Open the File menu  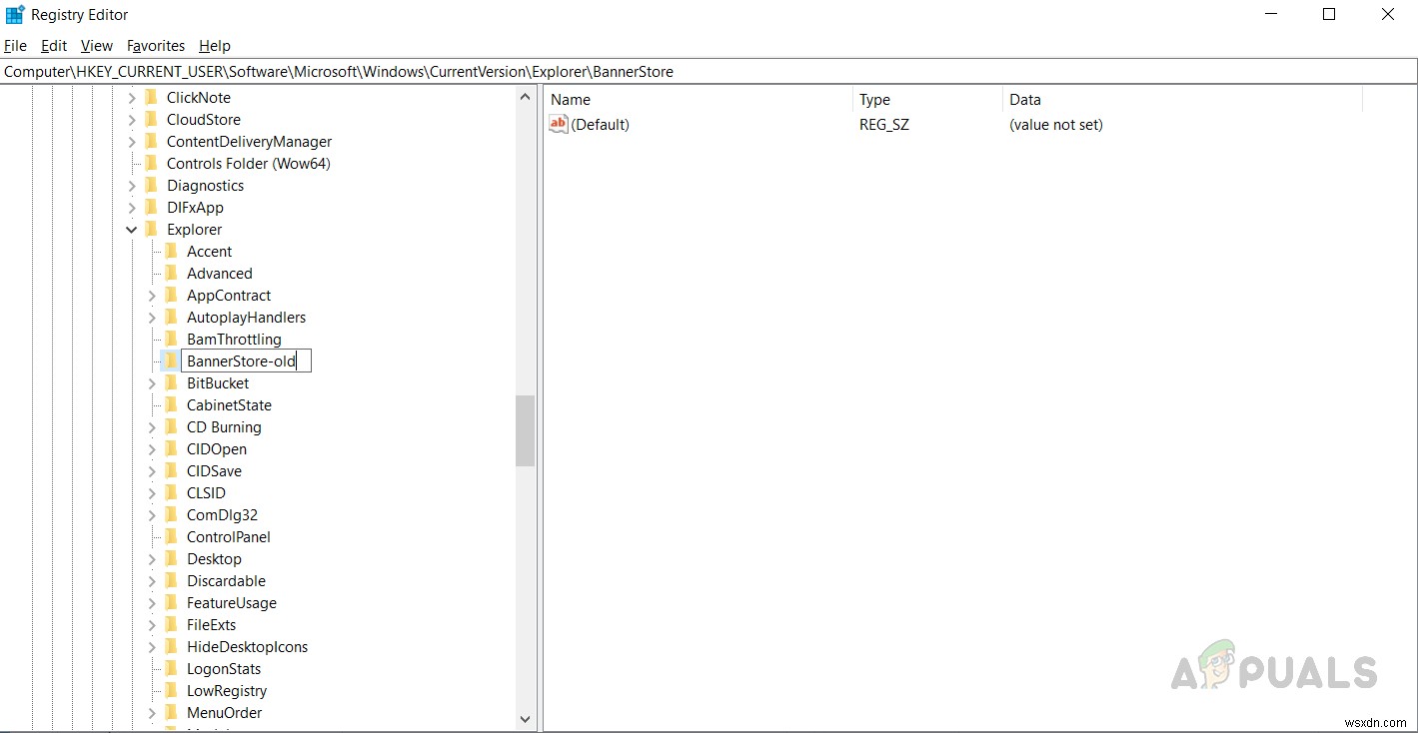[x=16, y=46]
